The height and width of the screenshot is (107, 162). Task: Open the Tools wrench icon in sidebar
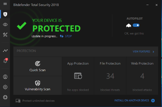click(x=5, y=35)
